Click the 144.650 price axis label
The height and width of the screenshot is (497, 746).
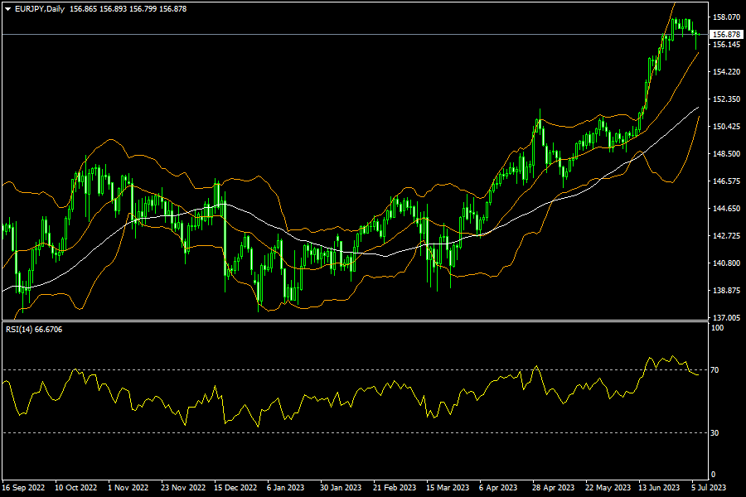pos(726,208)
